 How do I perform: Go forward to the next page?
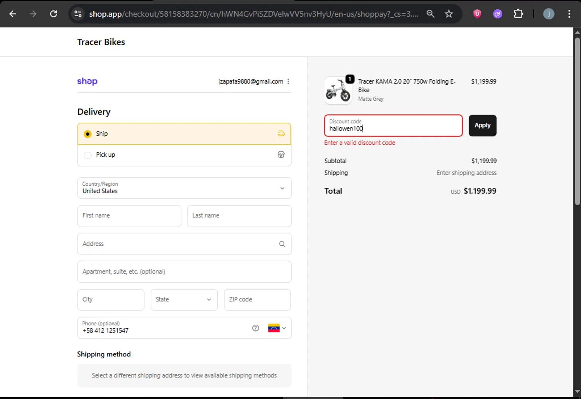tap(33, 14)
